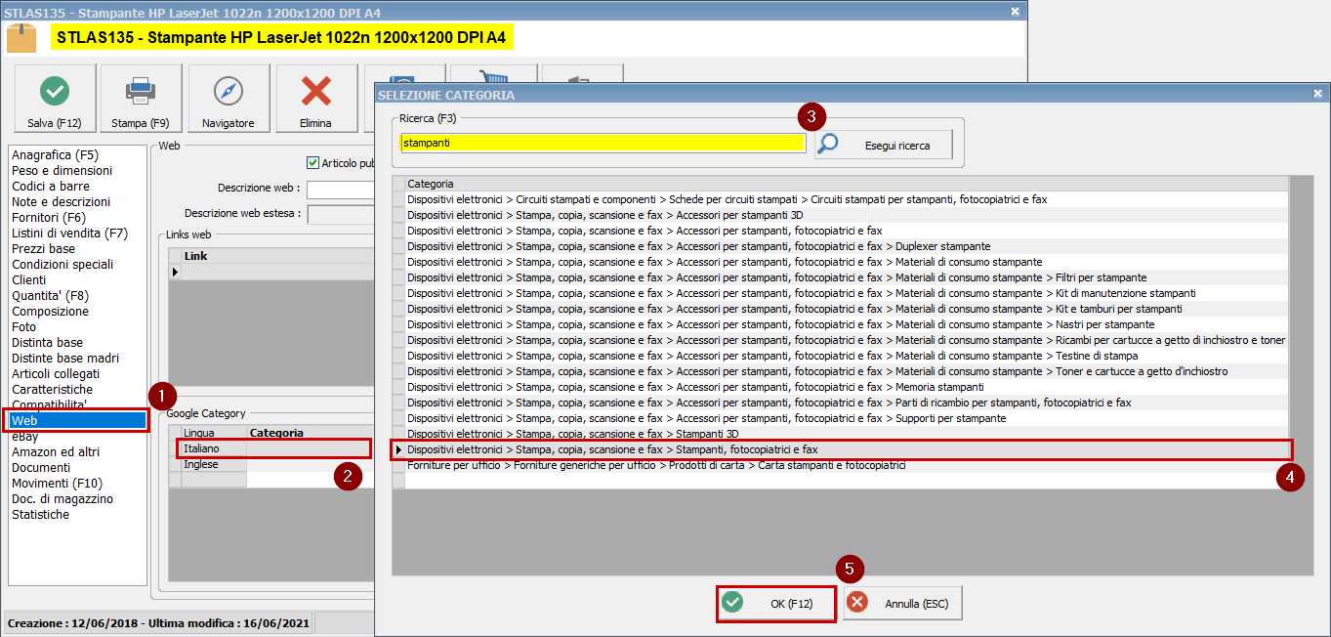Go to the Statistiche section

pyautogui.click(x=41, y=515)
